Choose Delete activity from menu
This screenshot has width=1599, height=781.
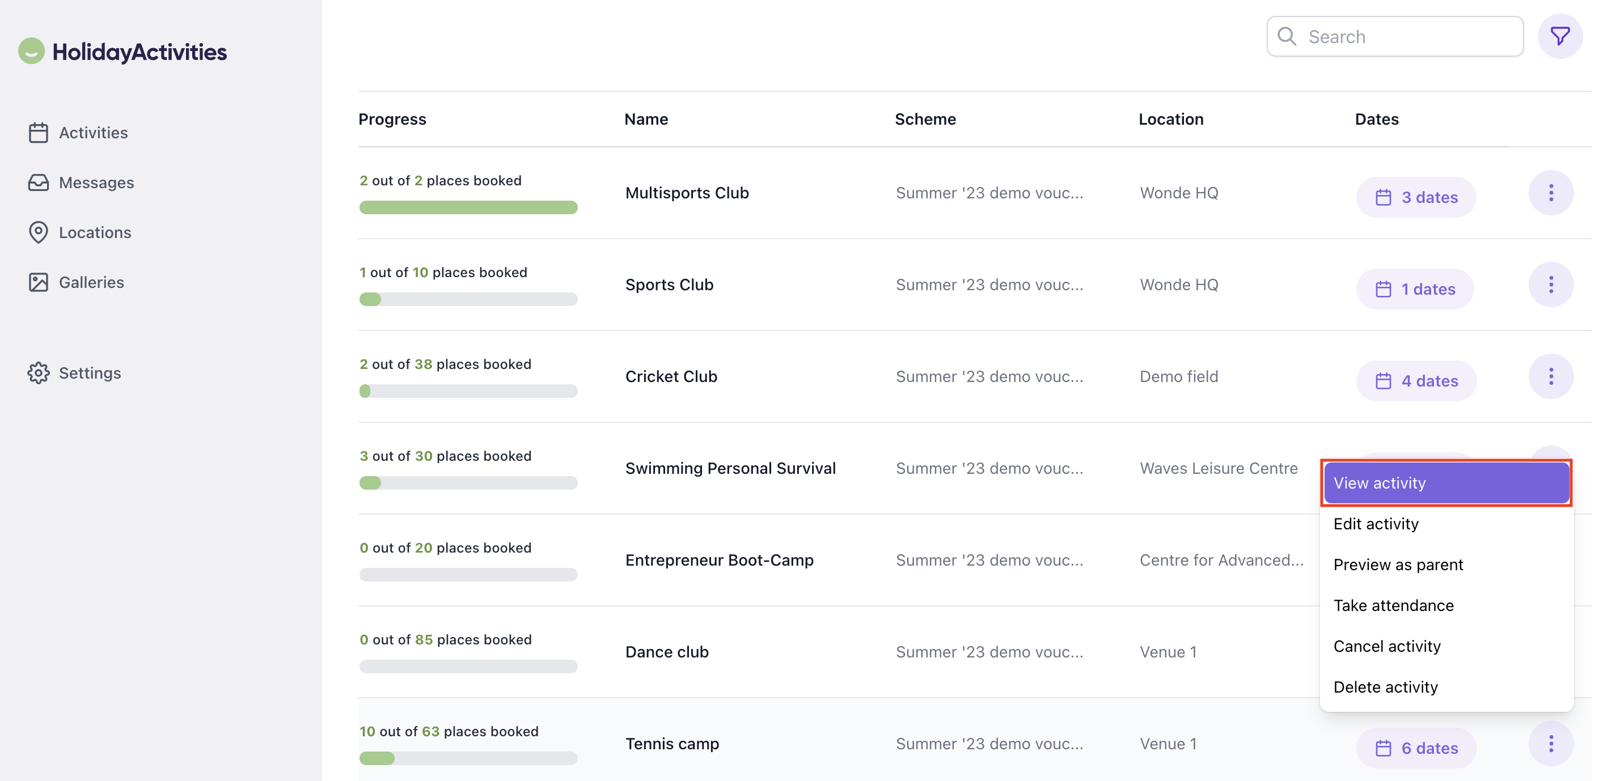tap(1385, 687)
